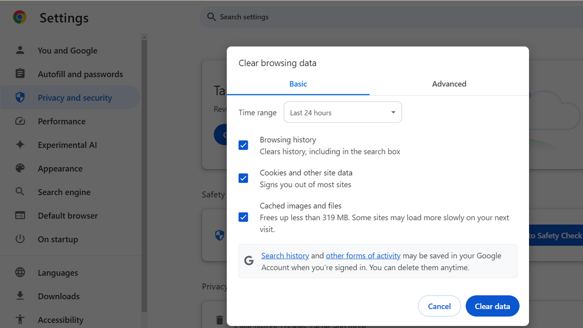Click the Appearance palette icon
Screen dimensions: 583x328
(x=20, y=168)
